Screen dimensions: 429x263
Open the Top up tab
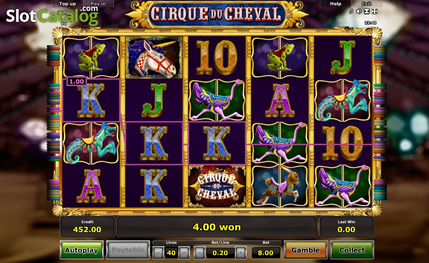pyautogui.click(x=68, y=3)
